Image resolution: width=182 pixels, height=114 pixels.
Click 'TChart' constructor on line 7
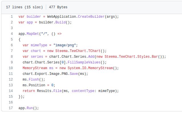(x=94, y=51)
